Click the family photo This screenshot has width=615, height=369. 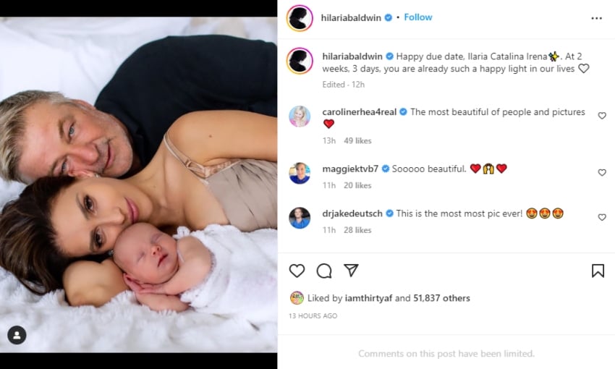[x=138, y=184]
